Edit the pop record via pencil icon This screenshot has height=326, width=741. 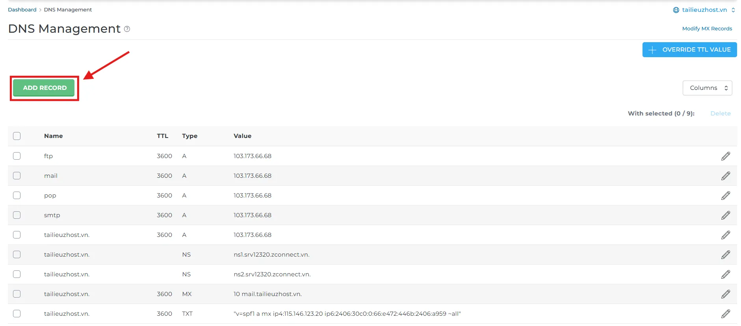(x=725, y=196)
